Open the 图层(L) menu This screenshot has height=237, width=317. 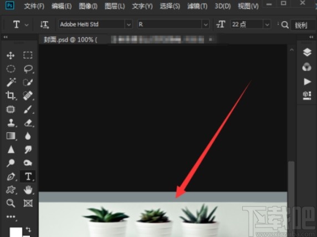pyautogui.click(x=115, y=6)
